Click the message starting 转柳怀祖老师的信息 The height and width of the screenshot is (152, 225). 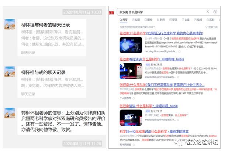pyautogui.click(x=62, y=121)
